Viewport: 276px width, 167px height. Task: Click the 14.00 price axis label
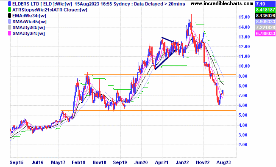click(244, 27)
